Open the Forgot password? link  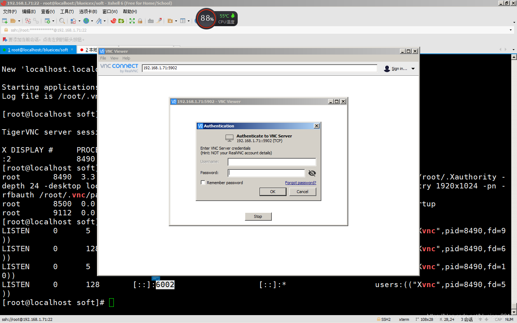tap(301, 183)
